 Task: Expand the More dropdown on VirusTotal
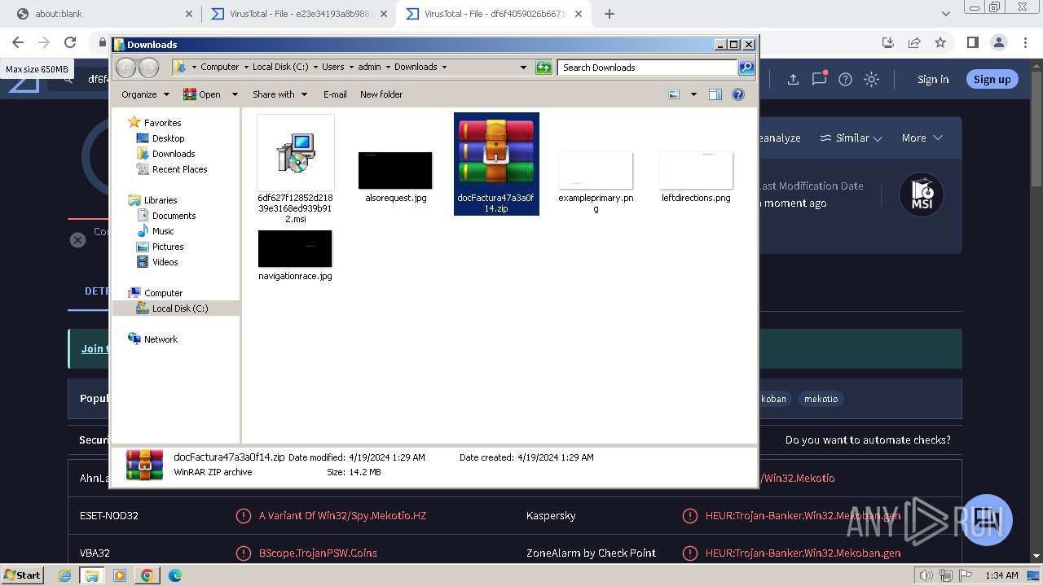pyautogui.click(x=922, y=138)
